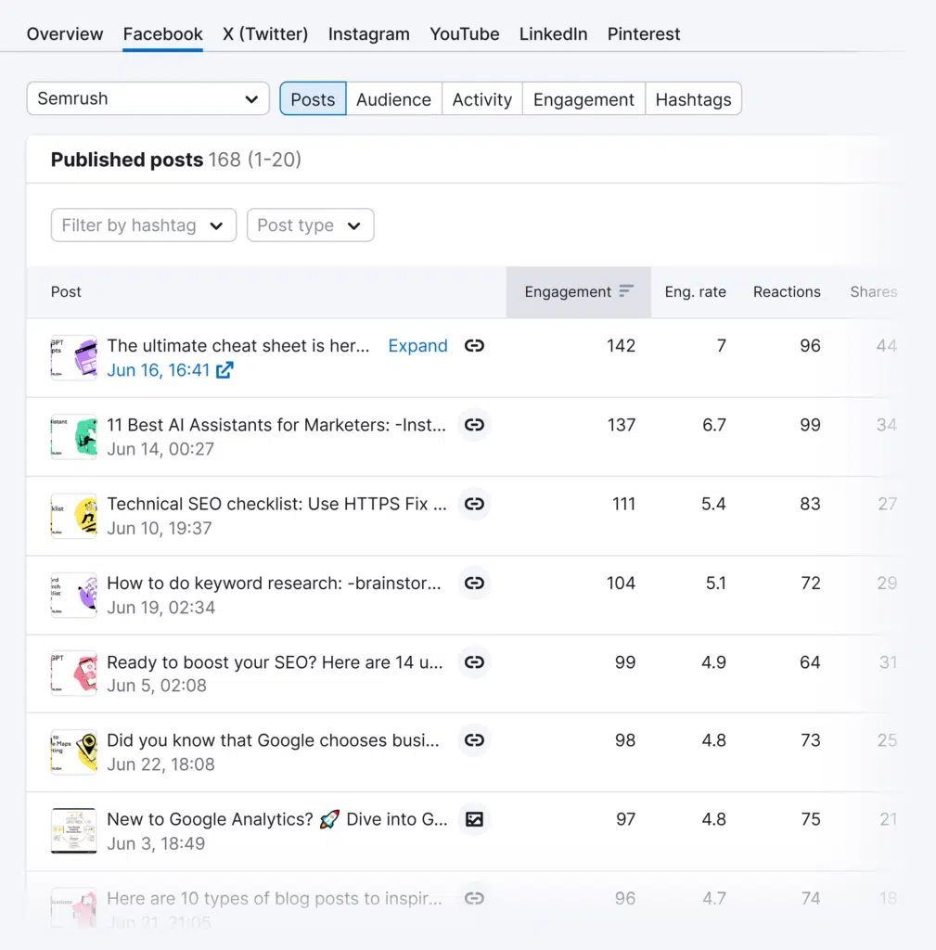Click link icon on Google chooses businesses post
936x950 pixels.
[x=474, y=740]
